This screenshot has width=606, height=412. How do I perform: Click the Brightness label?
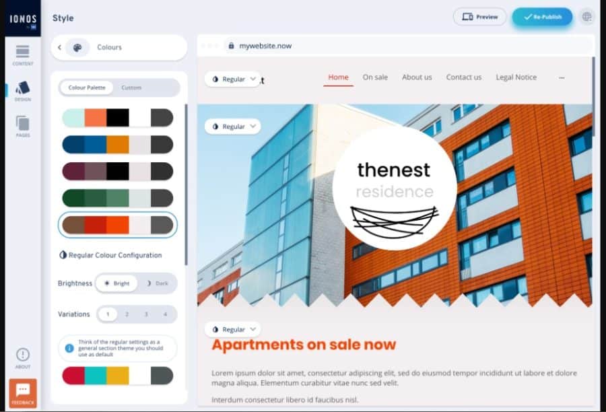pyautogui.click(x=75, y=283)
